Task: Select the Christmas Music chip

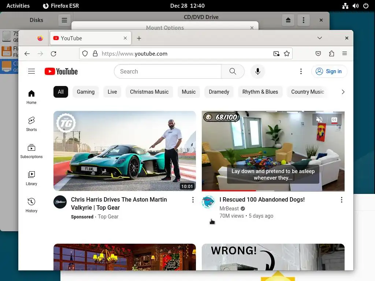Action: 149,92
